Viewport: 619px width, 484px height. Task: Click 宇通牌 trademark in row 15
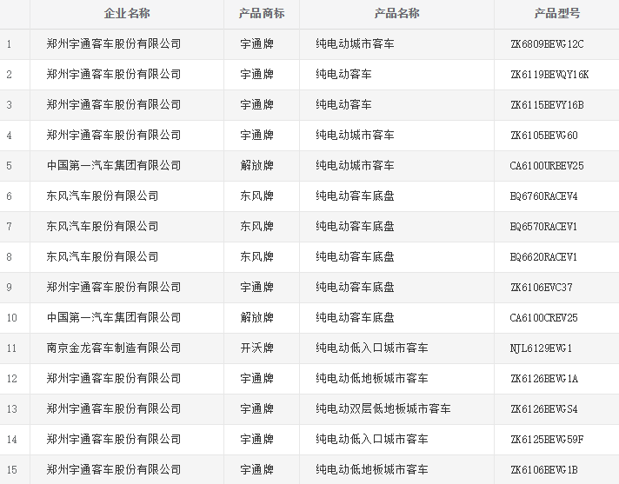[x=257, y=469]
